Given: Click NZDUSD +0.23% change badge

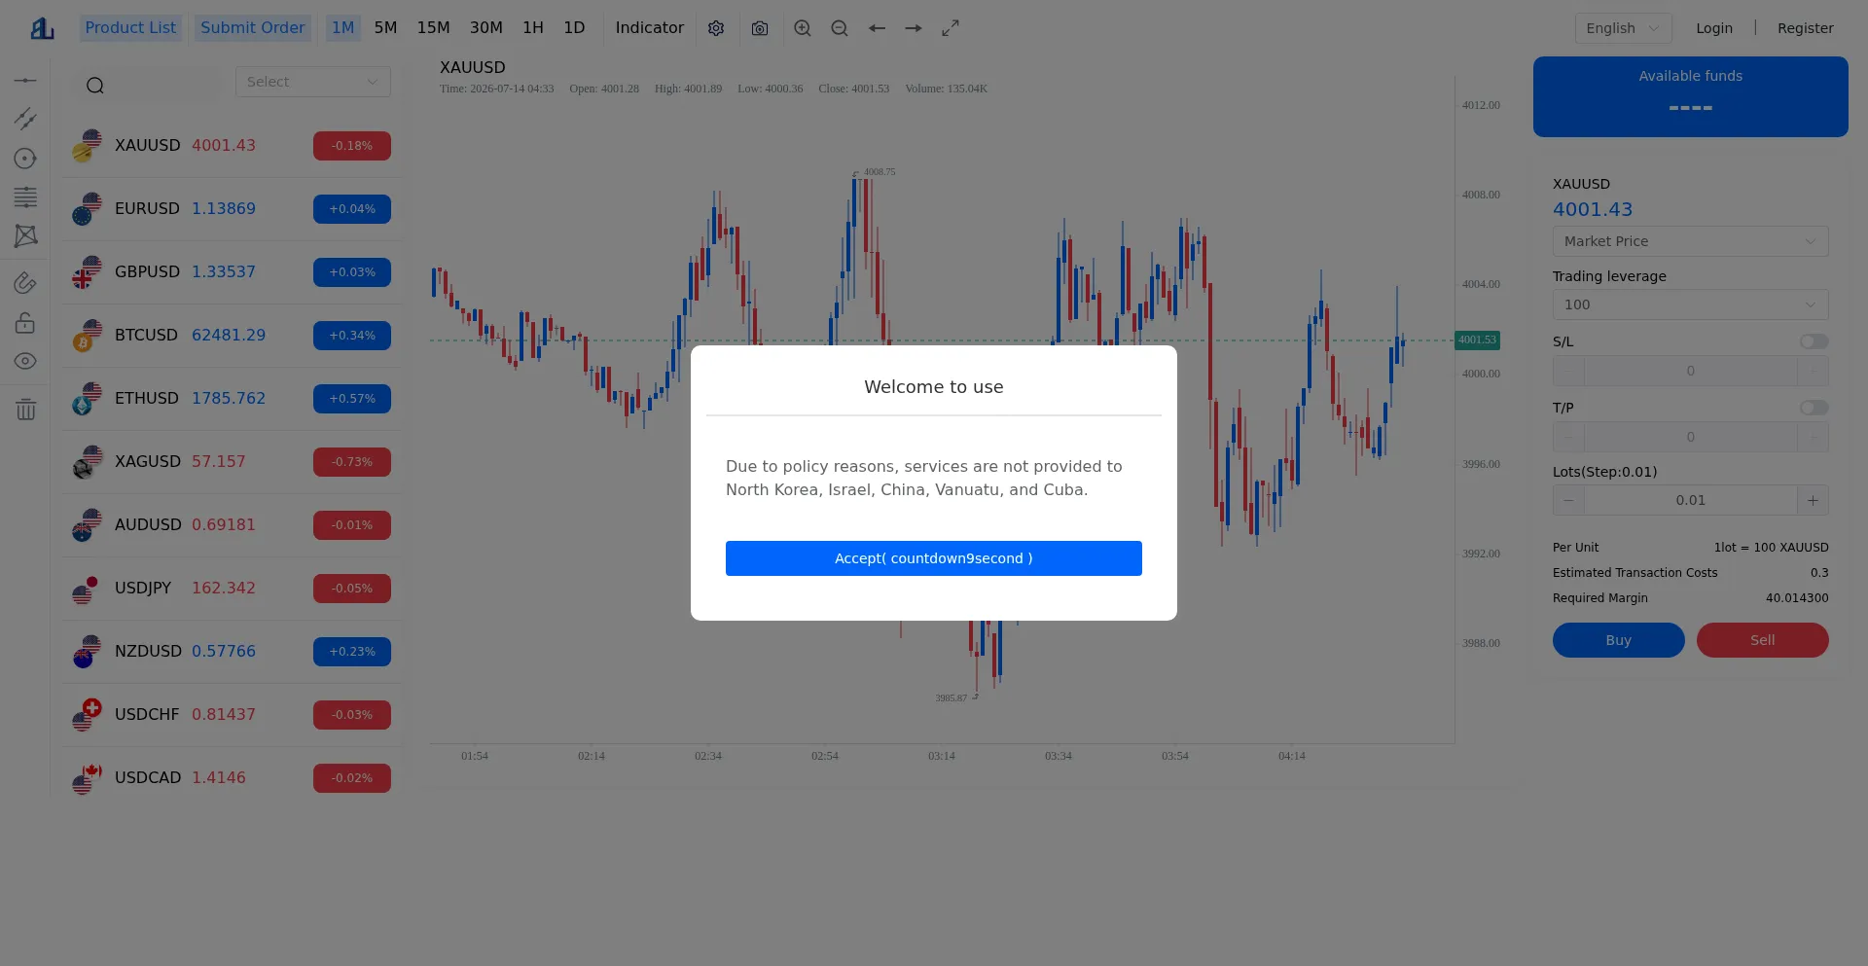Looking at the screenshot, I should pyautogui.click(x=352, y=652).
